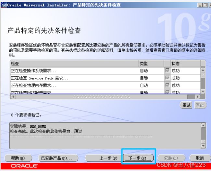This screenshot has width=211, height=171.
Task: Open 已安装产品(P)... installed products
Action: pyautogui.click(x=58, y=158)
